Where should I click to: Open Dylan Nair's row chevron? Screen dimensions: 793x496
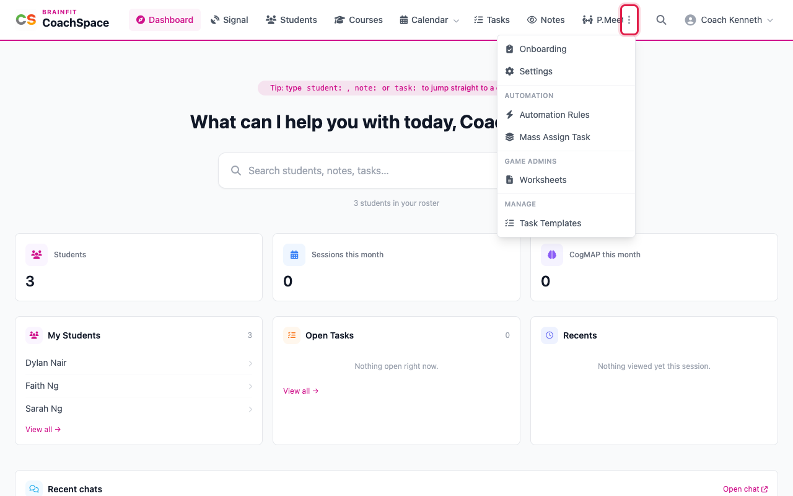250,363
